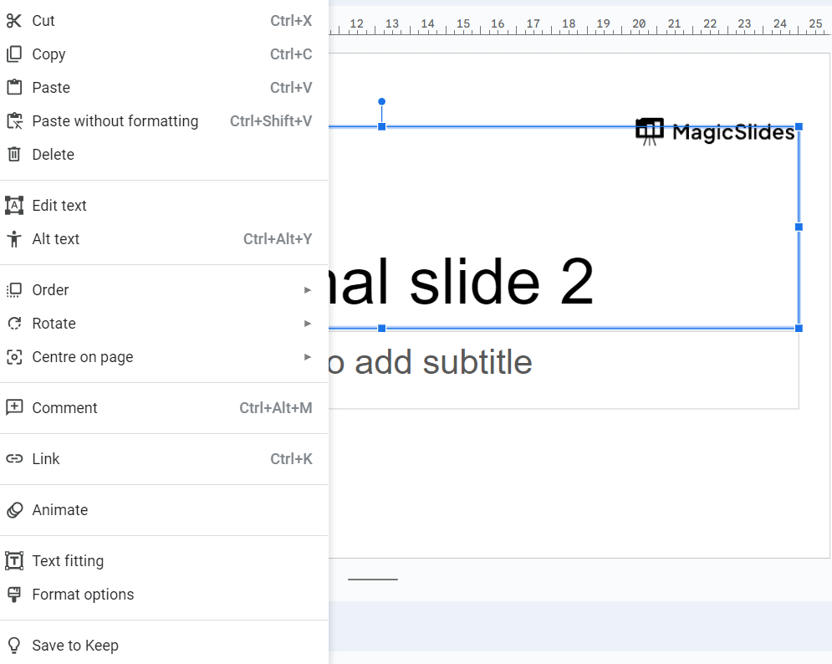
Task: Click the Cut scissors icon
Action: pyautogui.click(x=14, y=21)
